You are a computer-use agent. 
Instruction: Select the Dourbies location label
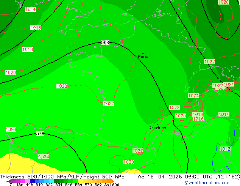pyautogui.click(x=157, y=128)
